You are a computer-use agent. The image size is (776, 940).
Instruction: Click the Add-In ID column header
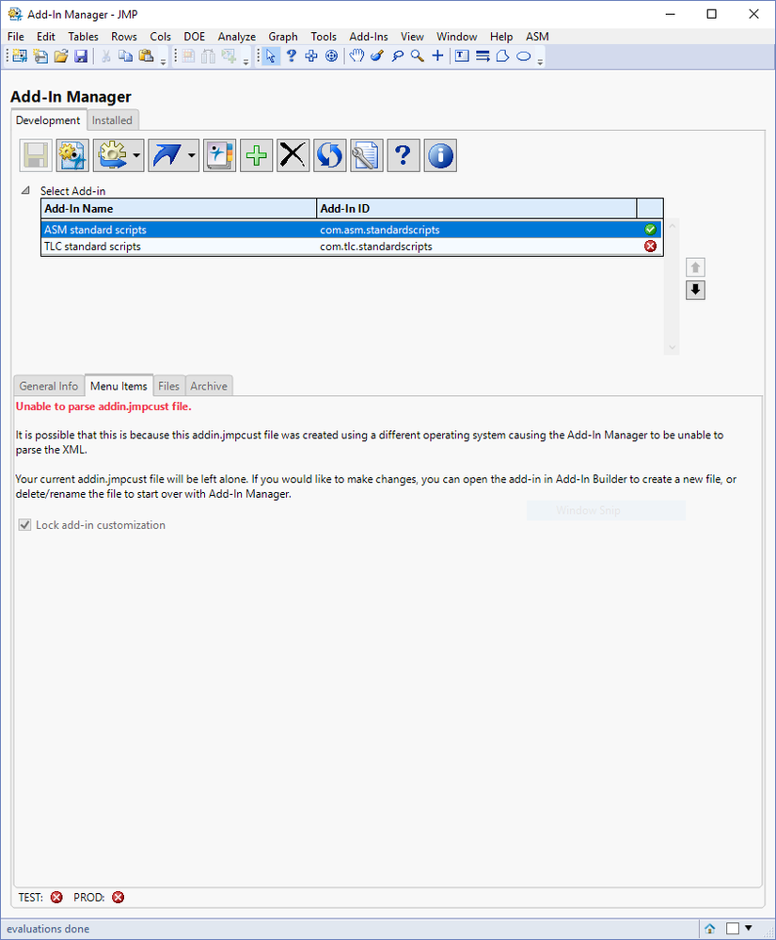pos(476,209)
